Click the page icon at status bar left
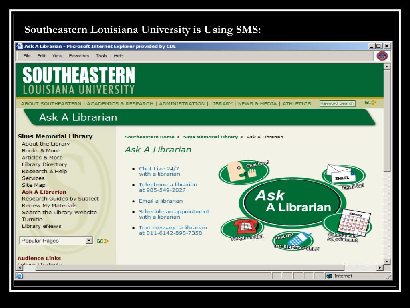The height and width of the screenshot is (308, 410). click(20, 276)
